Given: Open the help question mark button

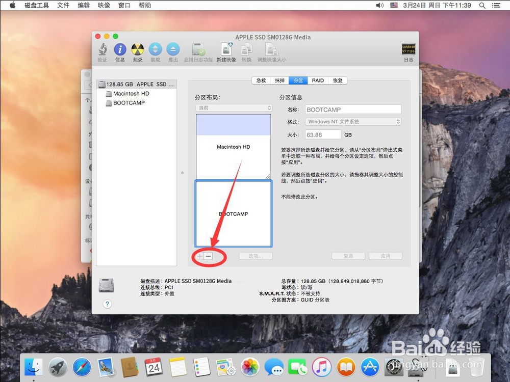Looking at the screenshot, I should pos(107,304).
